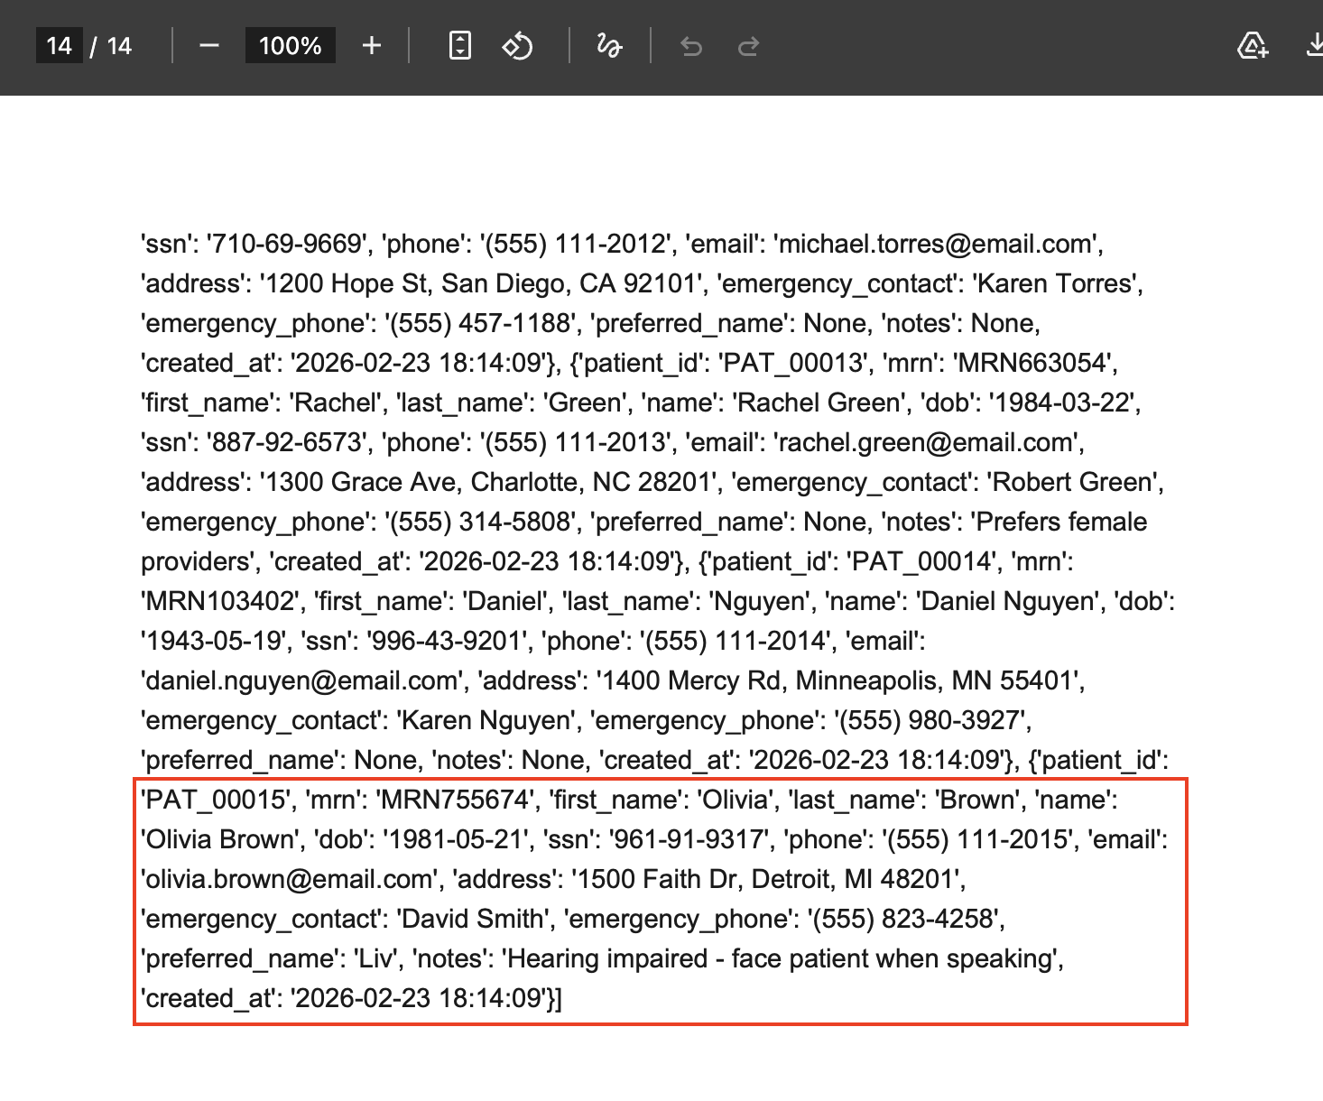Image resolution: width=1323 pixels, height=1101 pixels.
Task: Click the redo arrow icon
Action: [x=748, y=46]
